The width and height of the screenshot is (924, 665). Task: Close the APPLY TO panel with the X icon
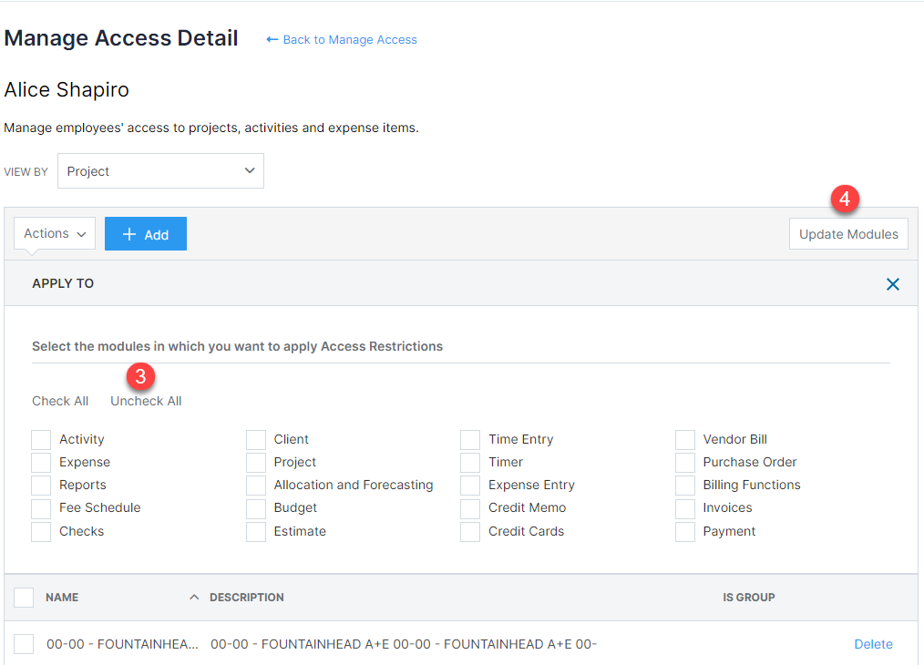[893, 284]
